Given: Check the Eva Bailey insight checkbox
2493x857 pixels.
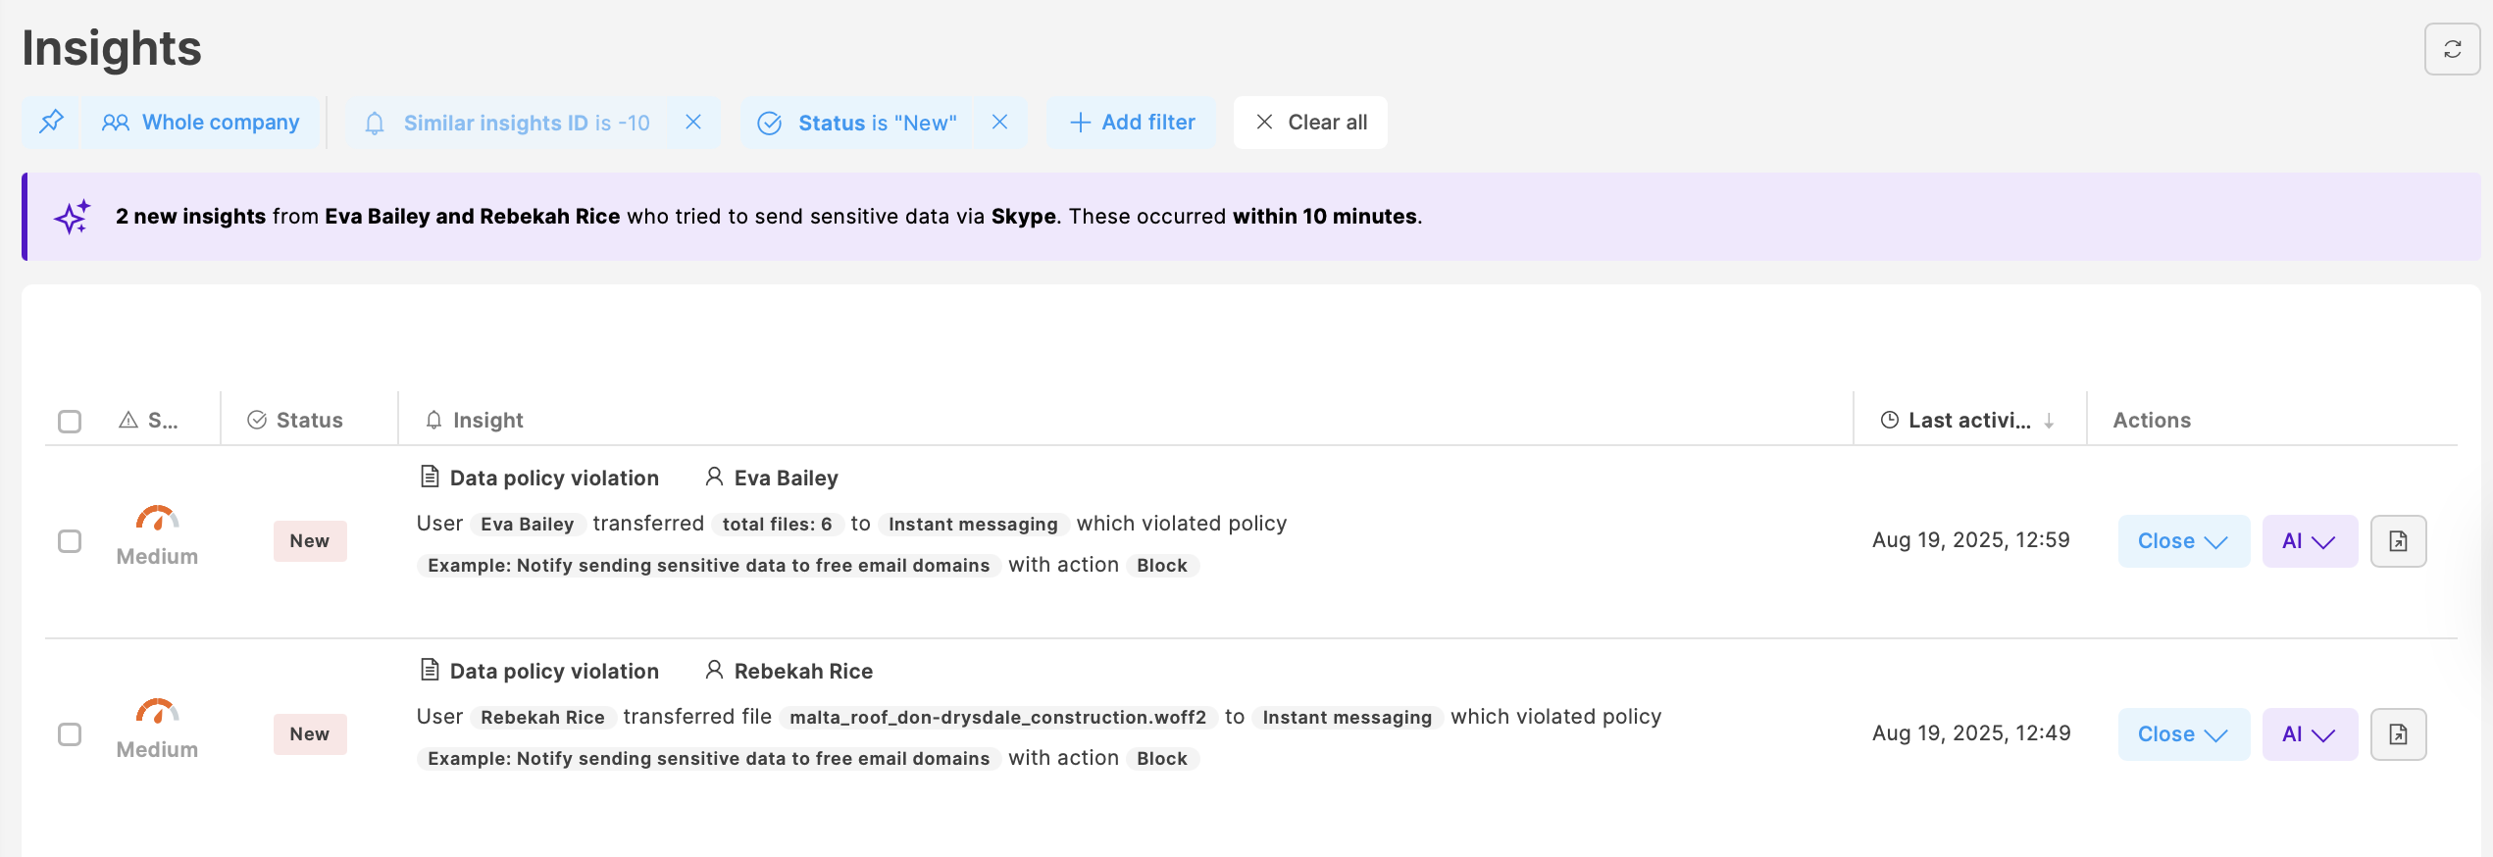Looking at the screenshot, I should 70,541.
